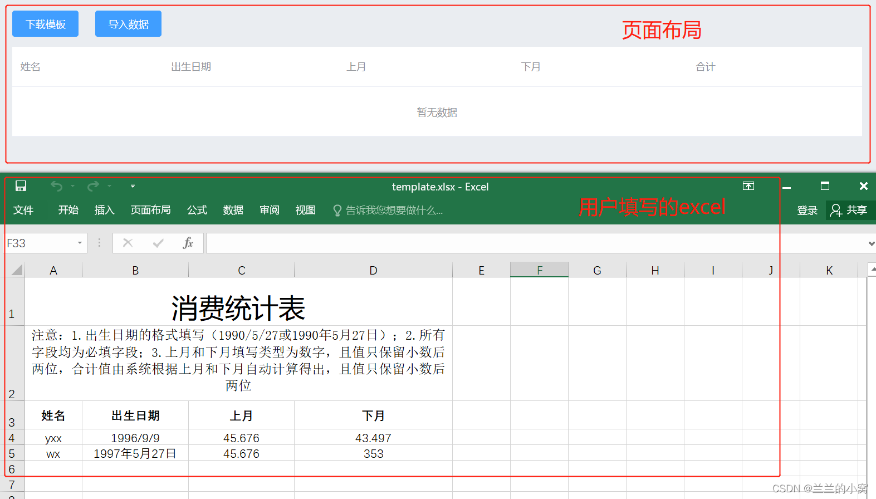The width and height of the screenshot is (876, 499).
Task: Click the 导入数据 button
Action: [x=128, y=24]
